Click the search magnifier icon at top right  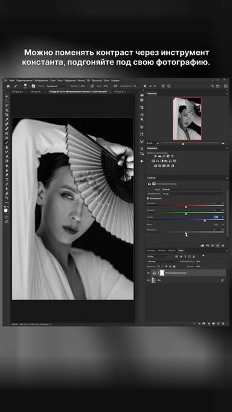[x=213, y=86]
